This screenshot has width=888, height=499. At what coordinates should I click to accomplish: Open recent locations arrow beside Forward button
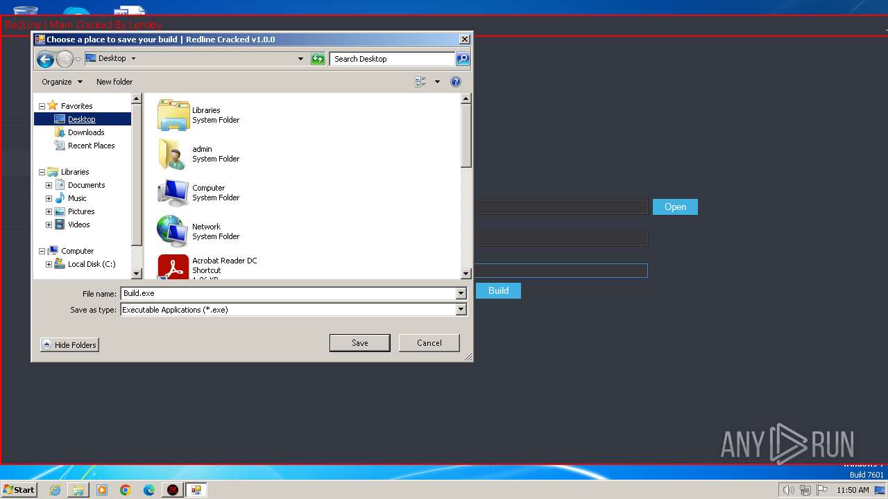[x=78, y=59]
